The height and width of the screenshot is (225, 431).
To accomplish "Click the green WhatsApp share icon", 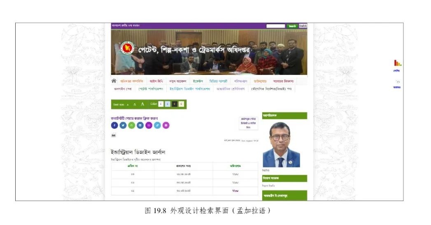I will (132, 125).
